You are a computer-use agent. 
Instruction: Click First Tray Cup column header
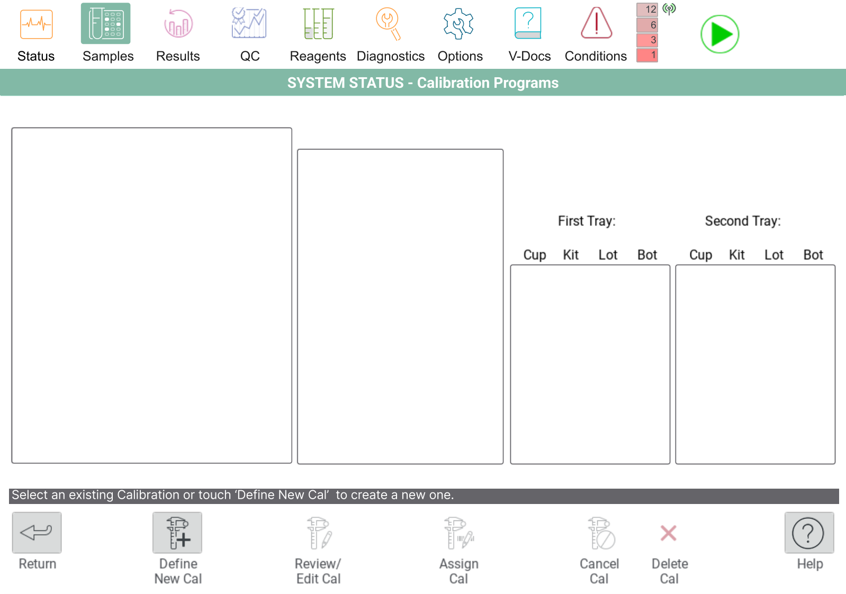(x=535, y=255)
